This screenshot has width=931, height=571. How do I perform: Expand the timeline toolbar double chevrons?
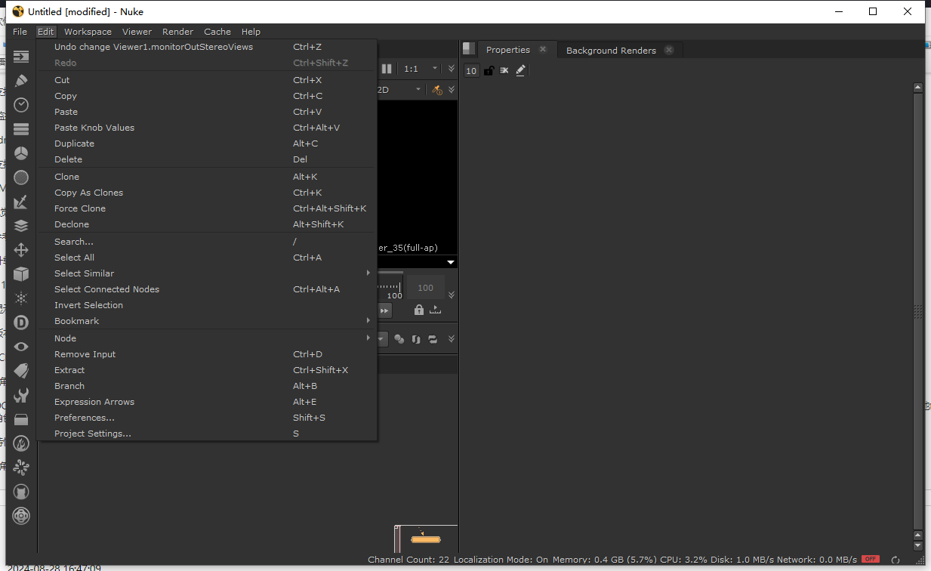click(452, 295)
